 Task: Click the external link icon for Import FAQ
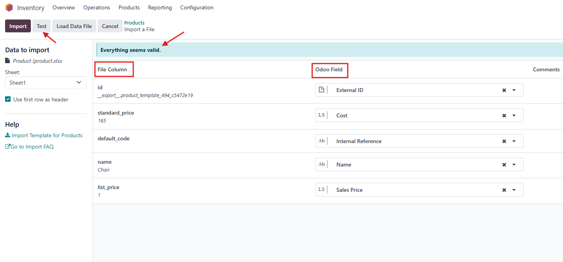tap(7, 147)
